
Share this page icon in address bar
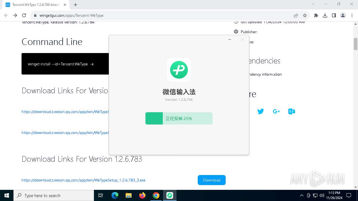tap(296, 15)
